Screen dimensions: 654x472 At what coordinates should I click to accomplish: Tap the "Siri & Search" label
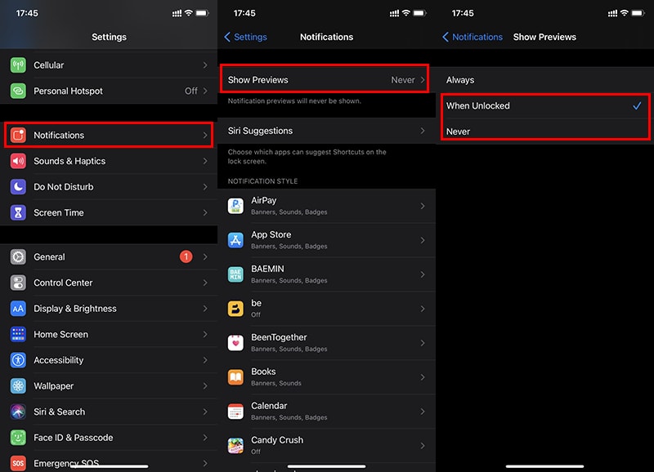59,412
